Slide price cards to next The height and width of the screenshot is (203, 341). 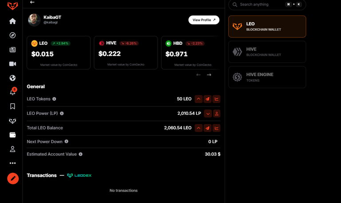(209, 75)
